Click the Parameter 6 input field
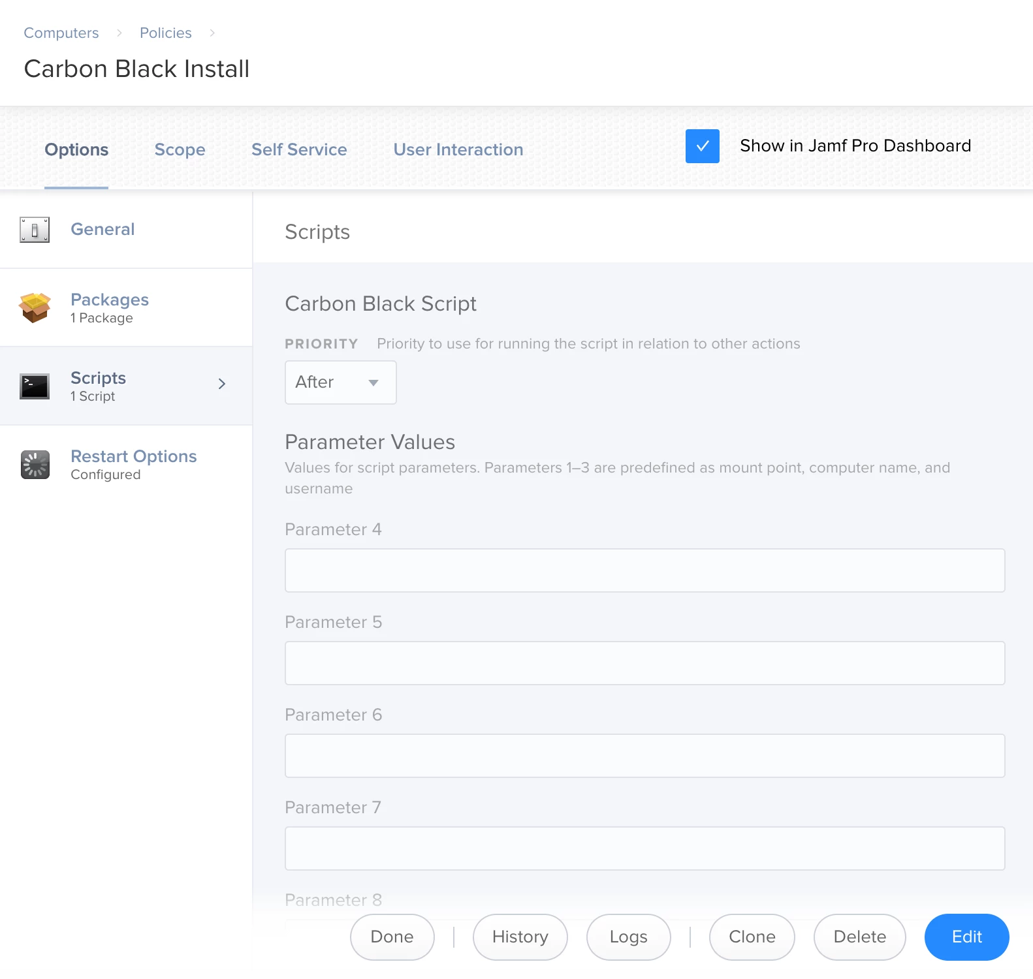 (644, 756)
